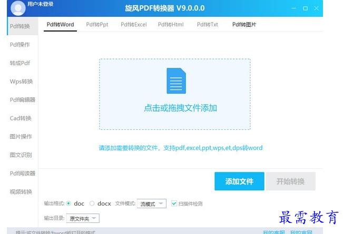
Task: Open Pdf阅读器 from the sidebar
Action: [23, 174]
